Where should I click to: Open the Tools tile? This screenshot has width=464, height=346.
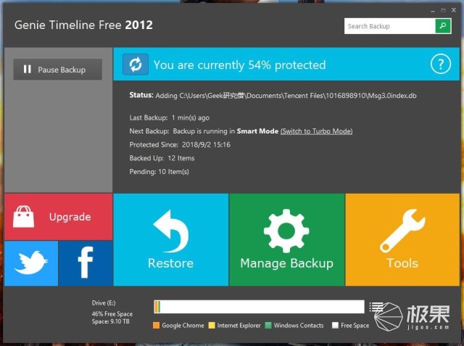[402, 240]
